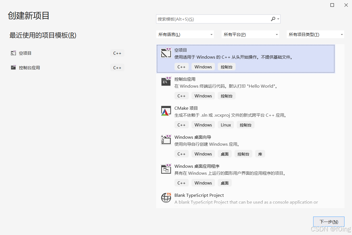Click the C++ tag under 空项目 template
Image resolution: width=352 pixels, height=235 pixels.
click(181, 67)
